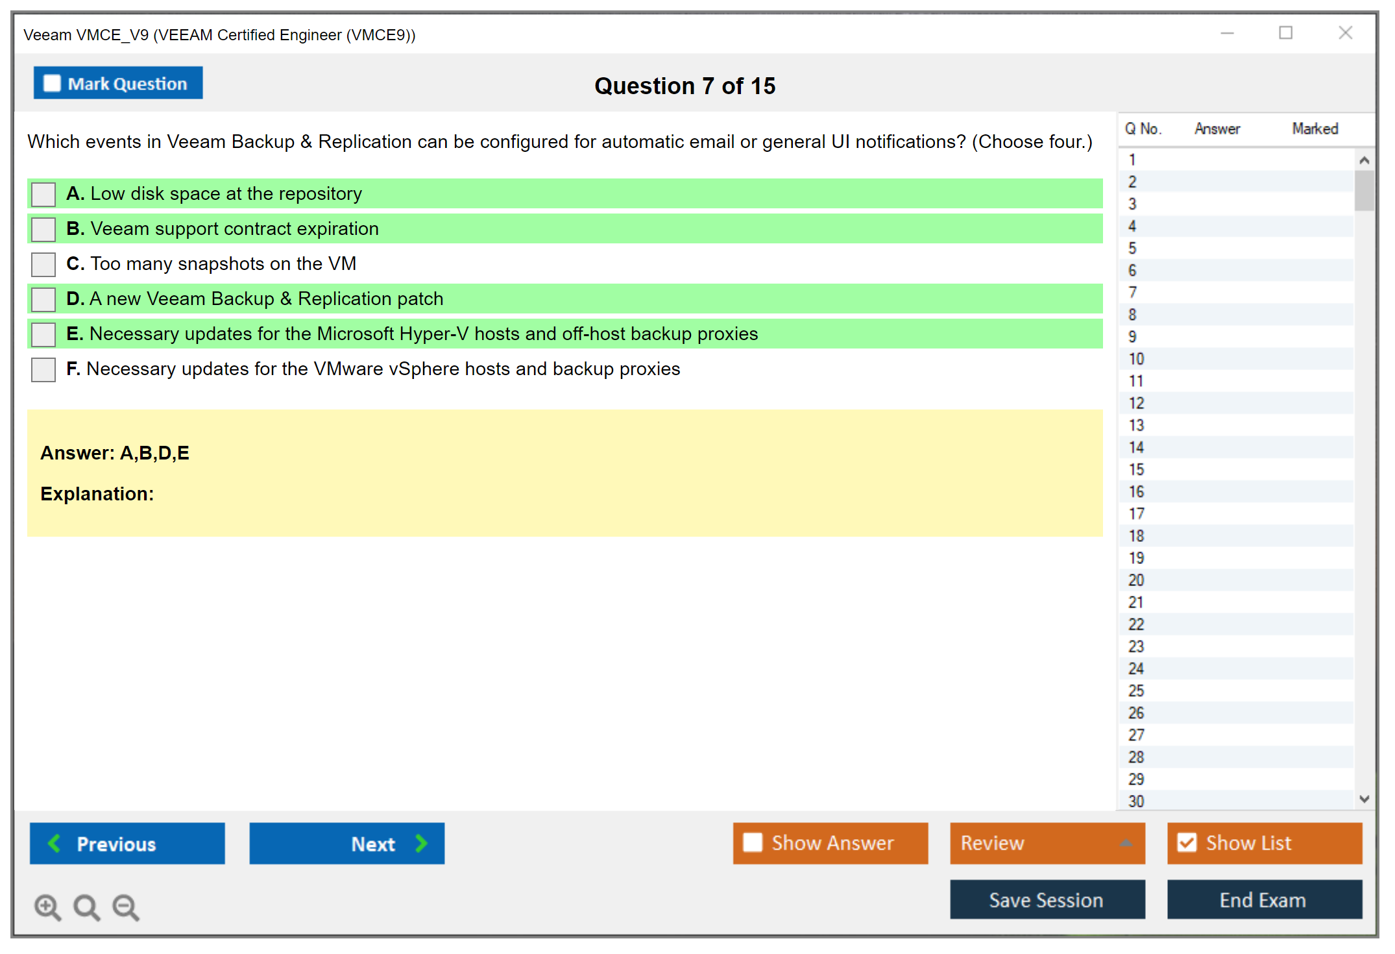Check option C Too many snapshots

coord(43,264)
